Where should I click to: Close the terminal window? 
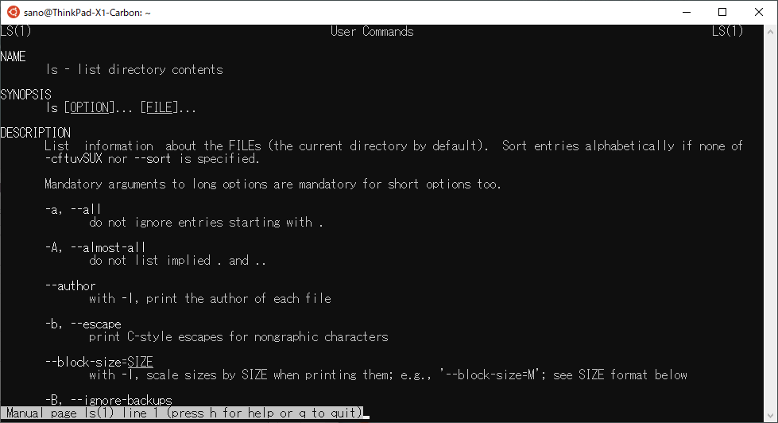(759, 12)
